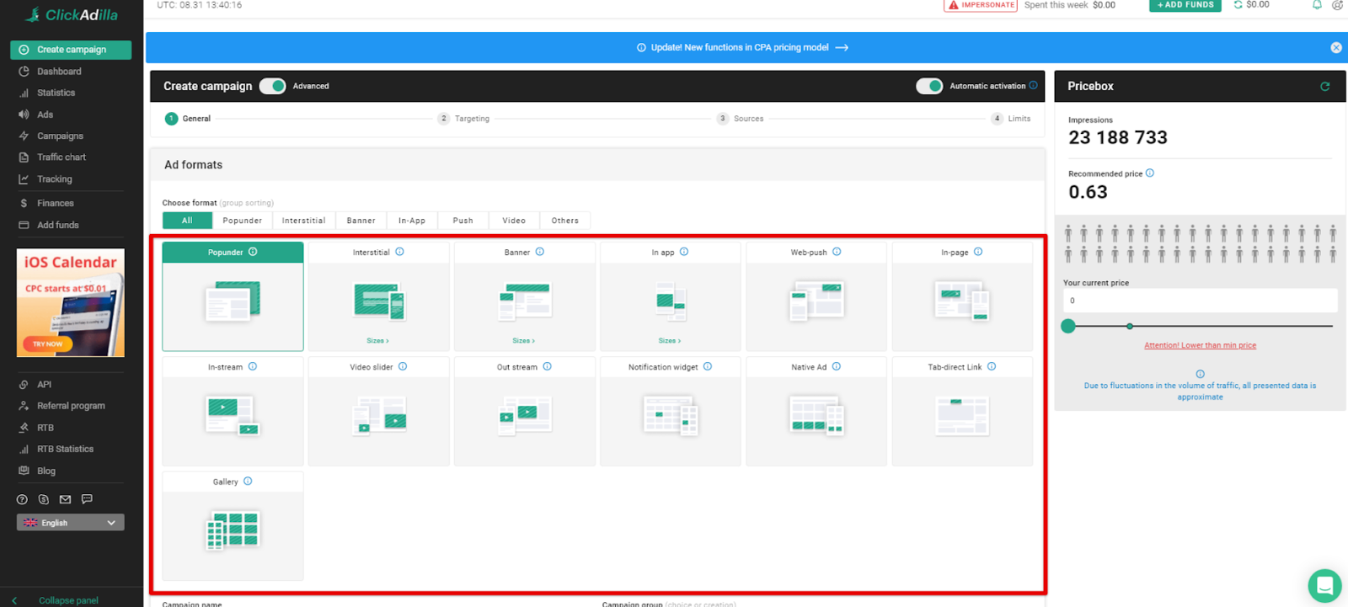The width and height of the screenshot is (1348, 607).
Task: Click the iOS Calendar promo banner
Action: tap(71, 302)
